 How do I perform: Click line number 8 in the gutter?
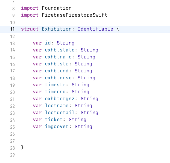13,9
